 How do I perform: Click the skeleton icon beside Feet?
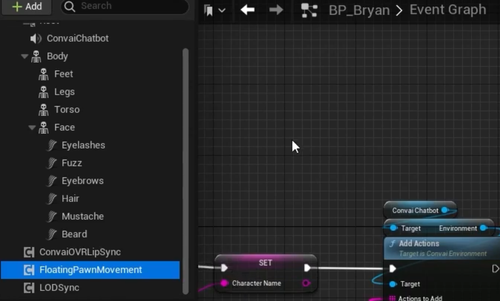point(43,74)
